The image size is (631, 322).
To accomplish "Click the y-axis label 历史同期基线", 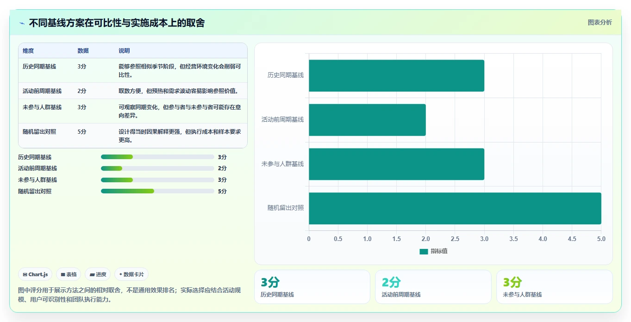I will [286, 75].
